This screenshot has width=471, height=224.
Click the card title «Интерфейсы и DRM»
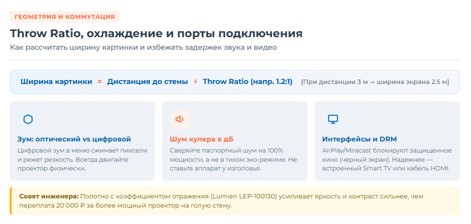pos(360,139)
